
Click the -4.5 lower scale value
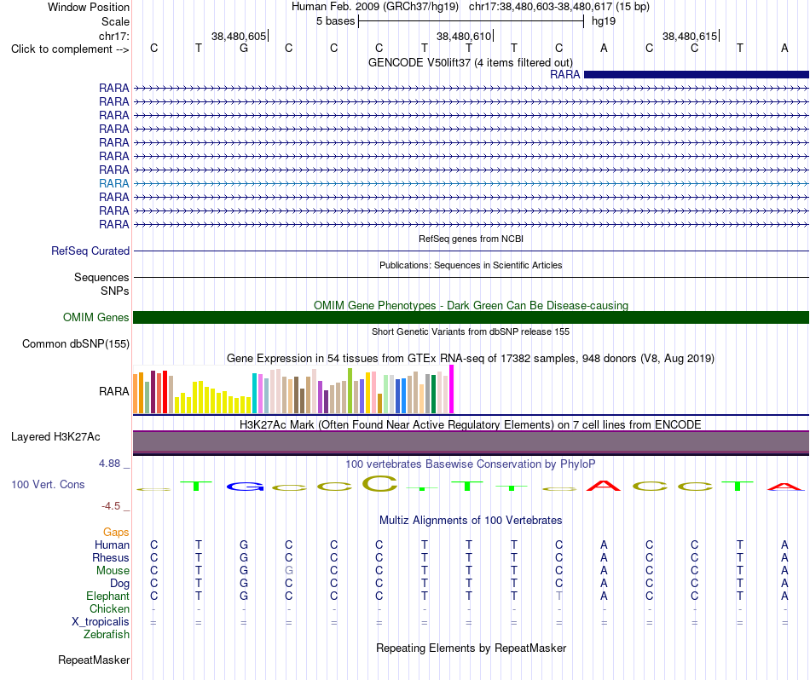pyautogui.click(x=111, y=506)
